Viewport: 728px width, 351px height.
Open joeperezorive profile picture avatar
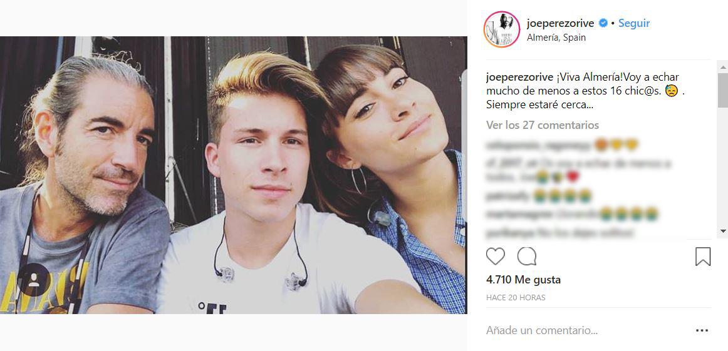click(501, 29)
